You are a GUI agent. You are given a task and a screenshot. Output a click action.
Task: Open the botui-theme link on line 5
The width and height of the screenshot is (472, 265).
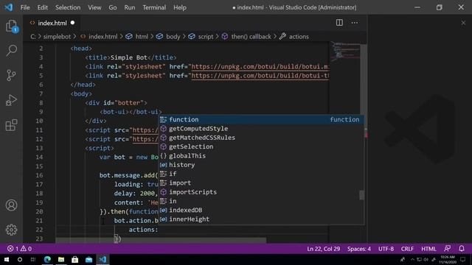click(260, 76)
